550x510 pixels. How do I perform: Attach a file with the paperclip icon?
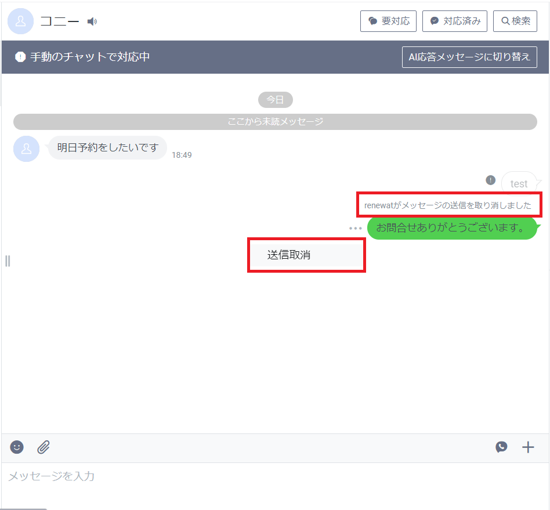point(44,447)
